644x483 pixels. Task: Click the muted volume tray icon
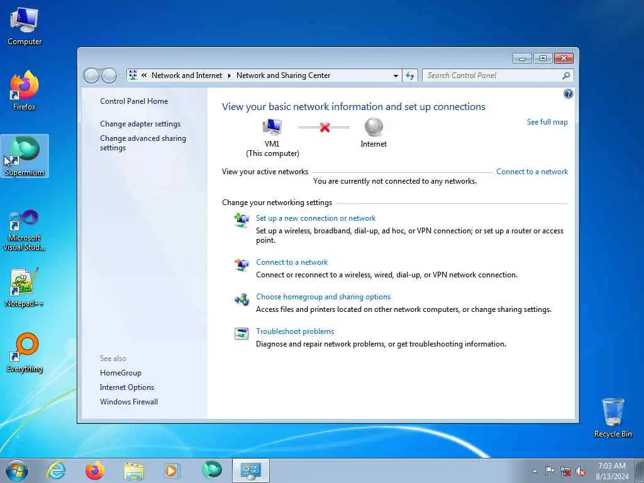point(580,472)
